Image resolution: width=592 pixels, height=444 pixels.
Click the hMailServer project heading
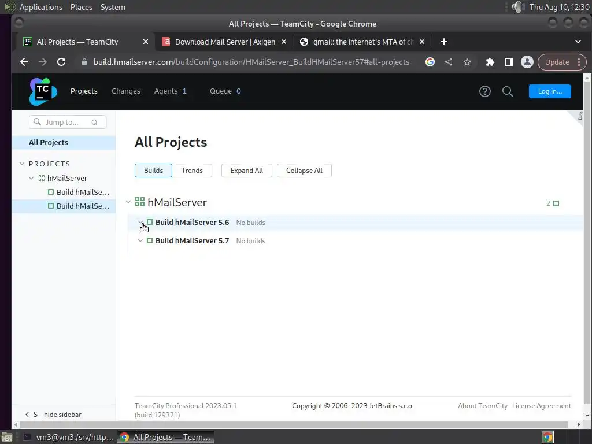point(177,202)
